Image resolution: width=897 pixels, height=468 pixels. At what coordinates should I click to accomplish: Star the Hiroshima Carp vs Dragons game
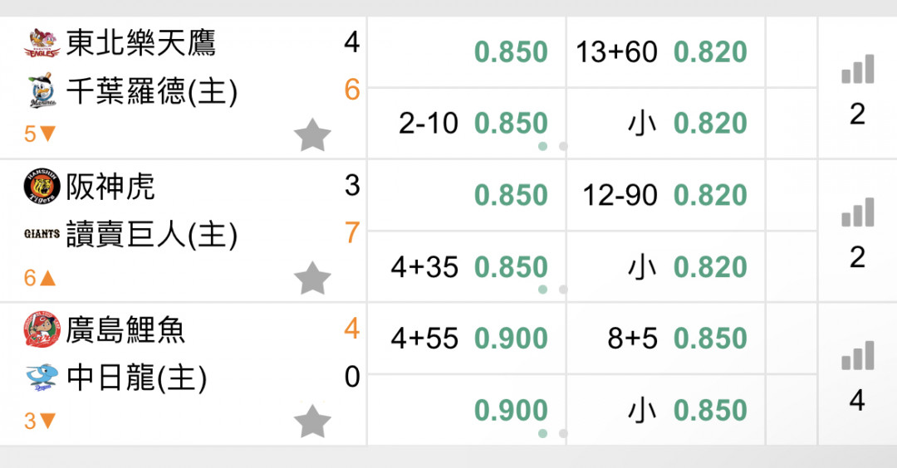coord(312,422)
